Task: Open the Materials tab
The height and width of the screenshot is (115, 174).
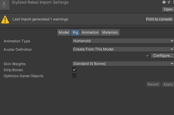Action: [x=110, y=32]
